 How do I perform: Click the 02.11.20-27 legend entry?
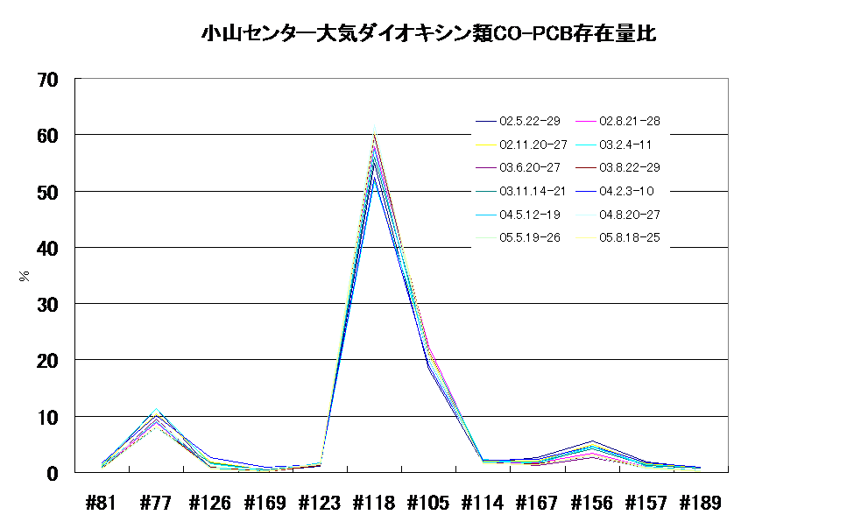[x=533, y=144]
